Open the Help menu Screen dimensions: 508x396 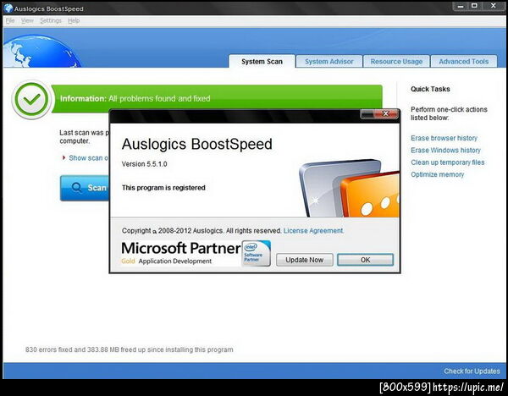pyautogui.click(x=74, y=20)
